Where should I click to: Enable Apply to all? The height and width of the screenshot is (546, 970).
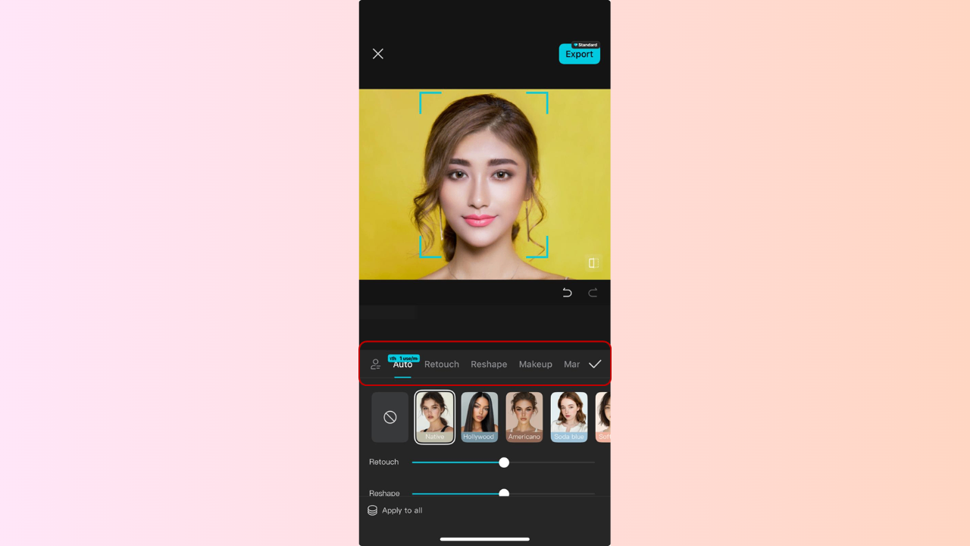pyautogui.click(x=395, y=510)
